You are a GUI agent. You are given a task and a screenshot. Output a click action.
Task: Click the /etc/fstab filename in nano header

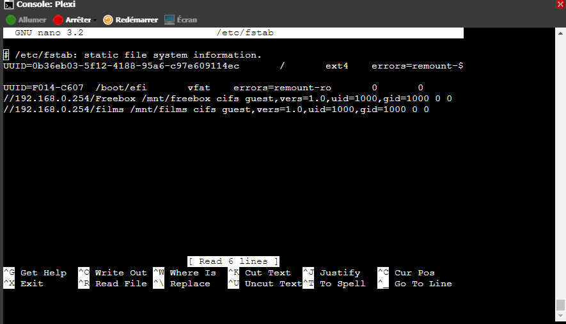(245, 33)
